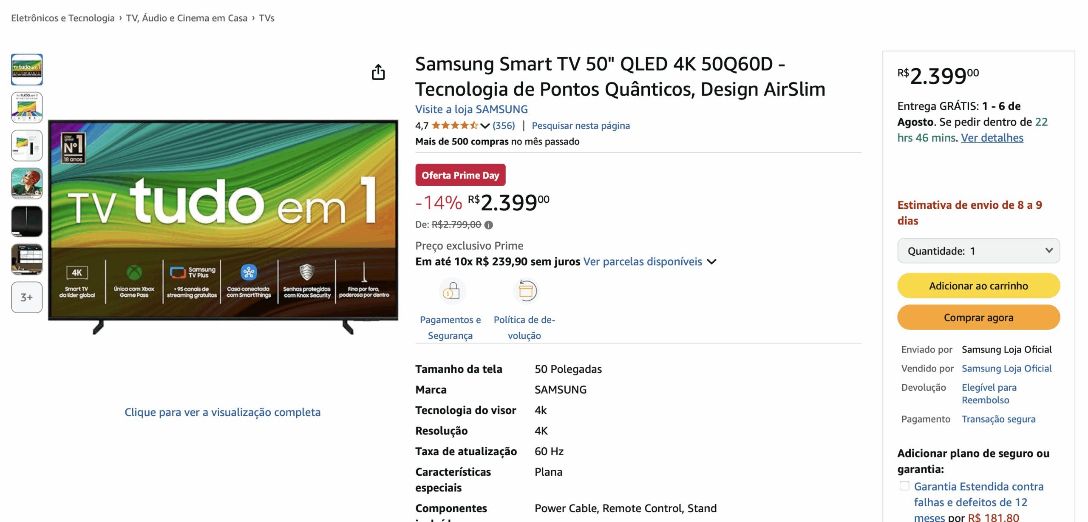Screen dimensions: 1088x522
Task: Click the Política de devolução box icon
Action: pos(526,291)
